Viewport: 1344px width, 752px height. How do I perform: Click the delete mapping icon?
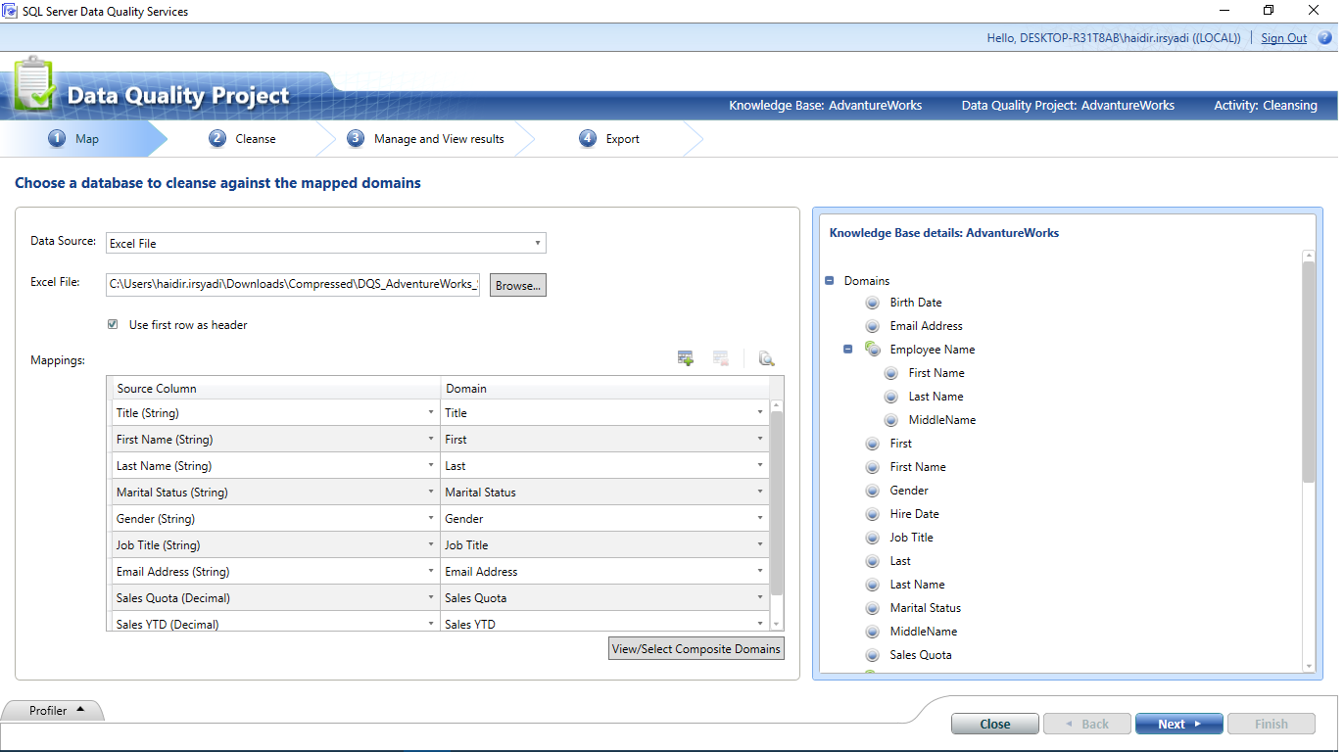(x=720, y=357)
